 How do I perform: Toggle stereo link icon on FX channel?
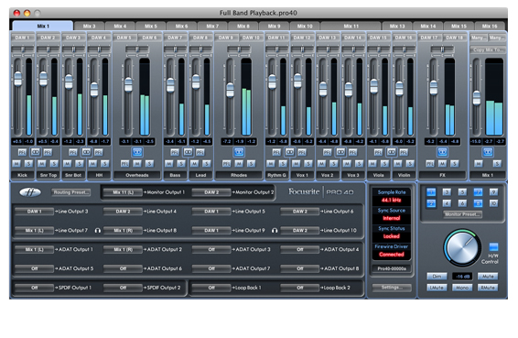(442, 152)
